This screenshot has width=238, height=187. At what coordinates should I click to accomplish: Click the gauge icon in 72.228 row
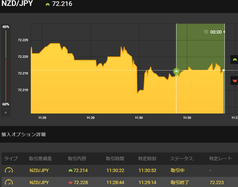tap(9, 182)
